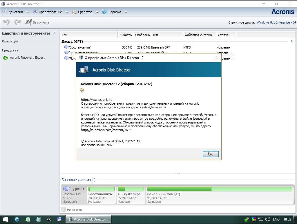The width and height of the screenshot is (297, 224).
Task: Click the license key icon in dialog
Action: tap(82, 90)
